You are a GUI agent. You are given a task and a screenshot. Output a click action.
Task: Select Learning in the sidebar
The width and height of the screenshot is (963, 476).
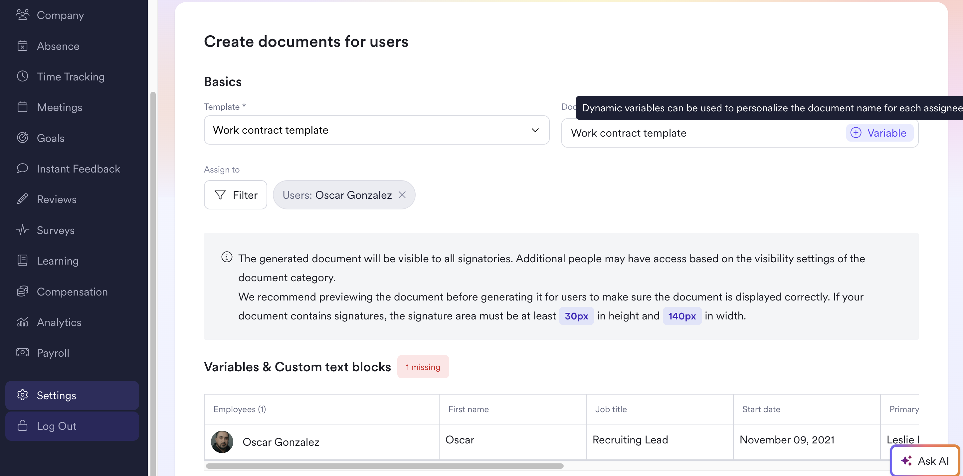pos(58,261)
